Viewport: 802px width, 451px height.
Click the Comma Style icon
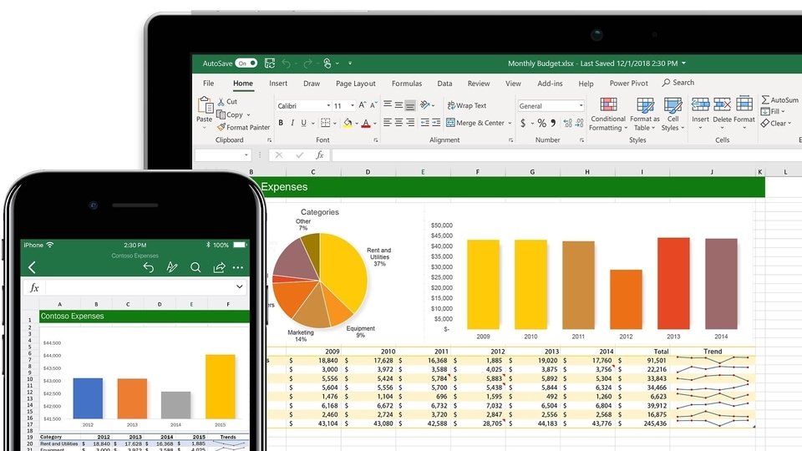coord(553,124)
